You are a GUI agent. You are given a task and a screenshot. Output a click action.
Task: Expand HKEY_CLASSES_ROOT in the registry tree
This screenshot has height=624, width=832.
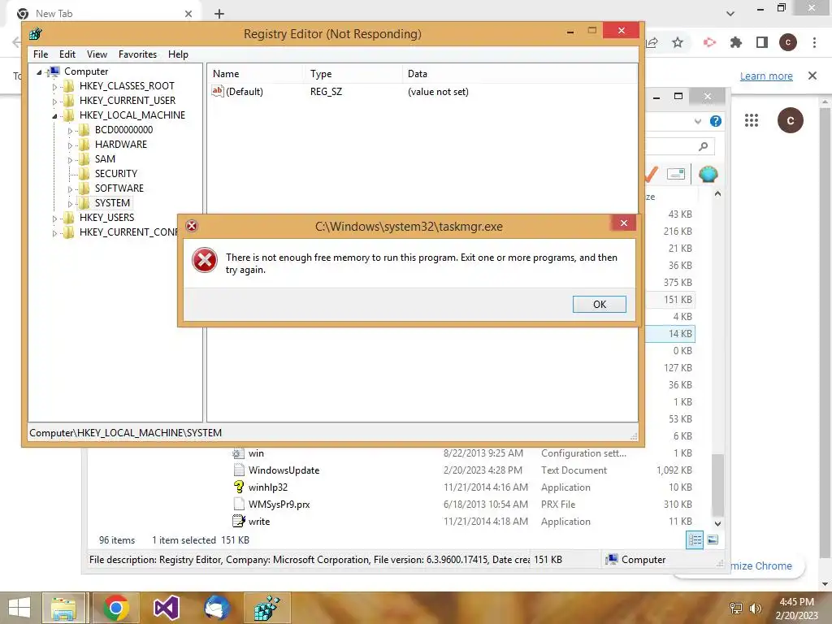(54, 86)
